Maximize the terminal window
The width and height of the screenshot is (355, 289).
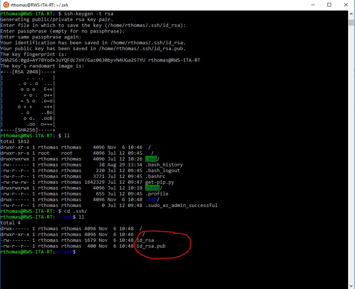(329, 5)
